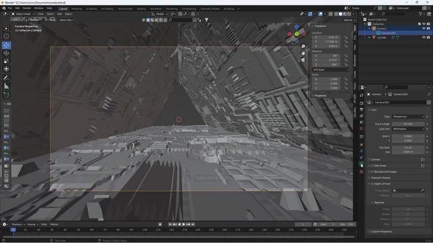This screenshot has width=433, height=243.
Task: Open the viewport Add menu
Action: pyautogui.click(x=60, y=13)
